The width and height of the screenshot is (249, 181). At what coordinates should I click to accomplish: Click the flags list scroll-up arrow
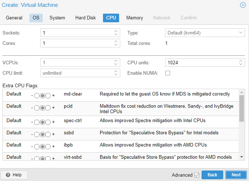coord(242,92)
